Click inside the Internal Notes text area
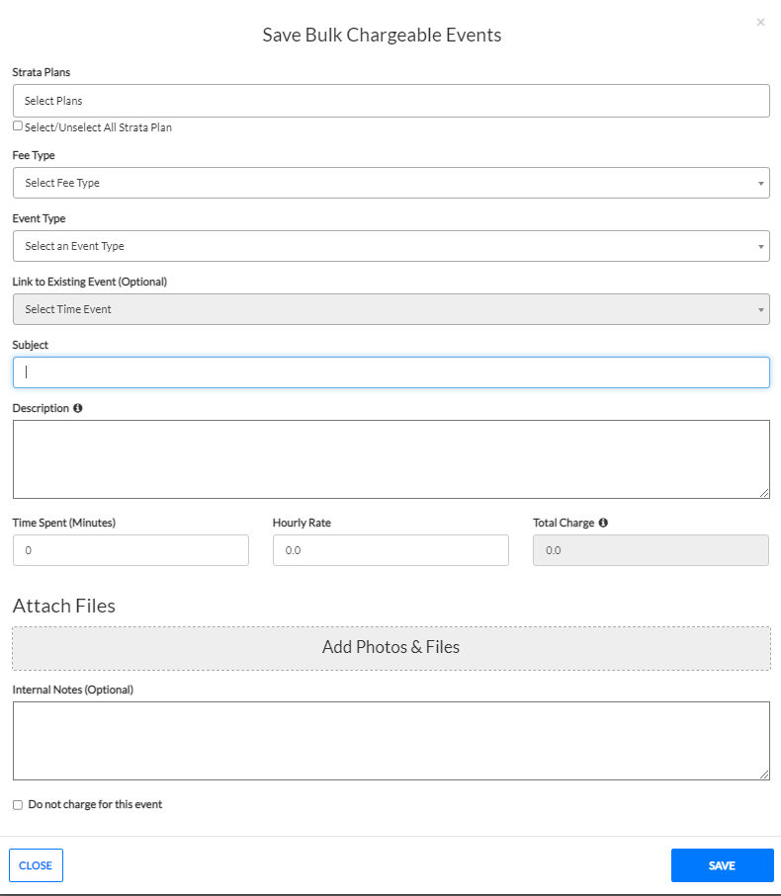 point(390,741)
